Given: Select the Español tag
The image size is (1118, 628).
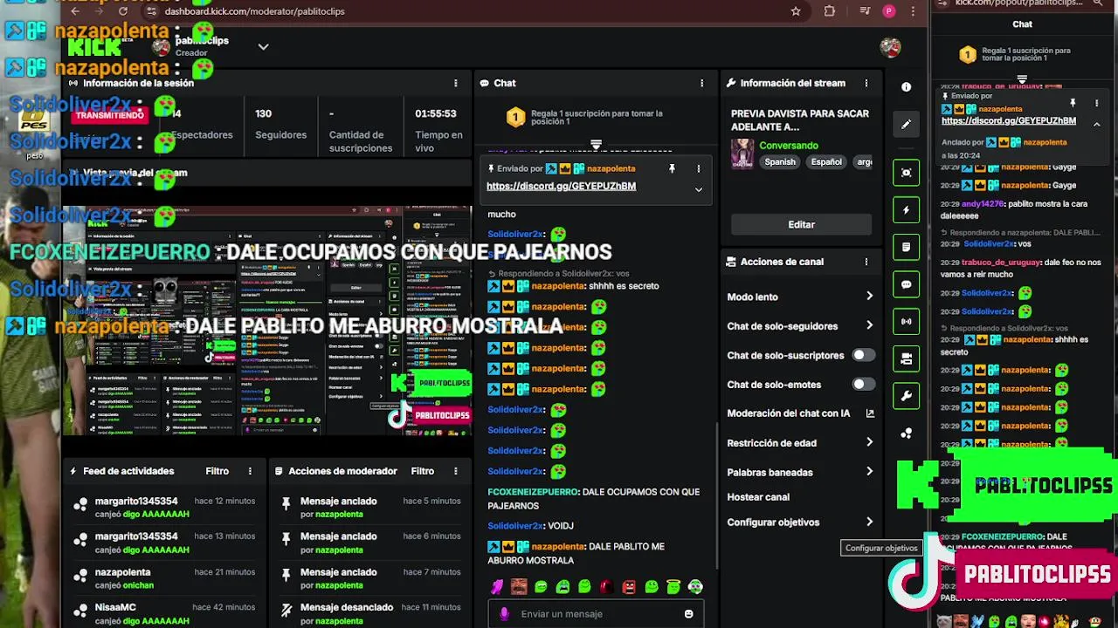Looking at the screenshot, I should [x=826, y=162].
